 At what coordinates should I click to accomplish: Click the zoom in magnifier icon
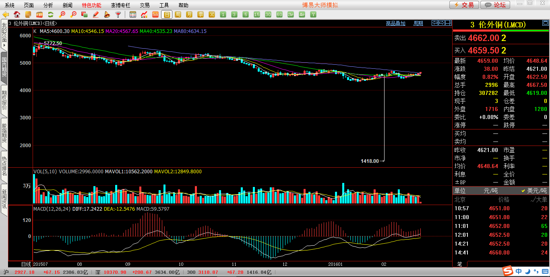coord(62,15)
